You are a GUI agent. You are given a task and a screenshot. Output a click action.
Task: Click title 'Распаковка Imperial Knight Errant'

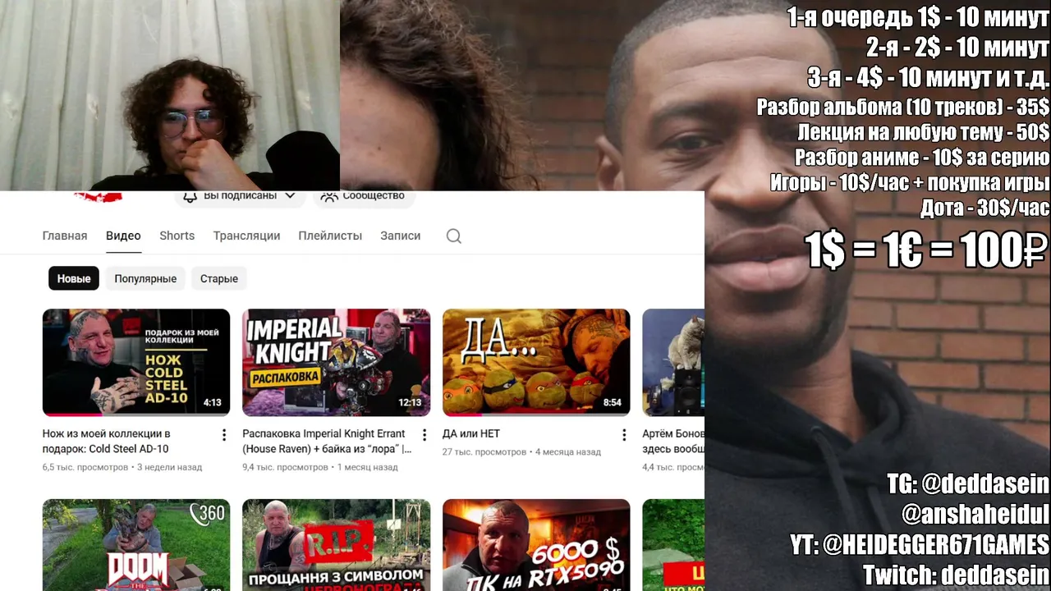click(x=327, y=441)
